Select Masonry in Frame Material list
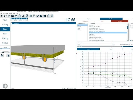 point(82,27)
